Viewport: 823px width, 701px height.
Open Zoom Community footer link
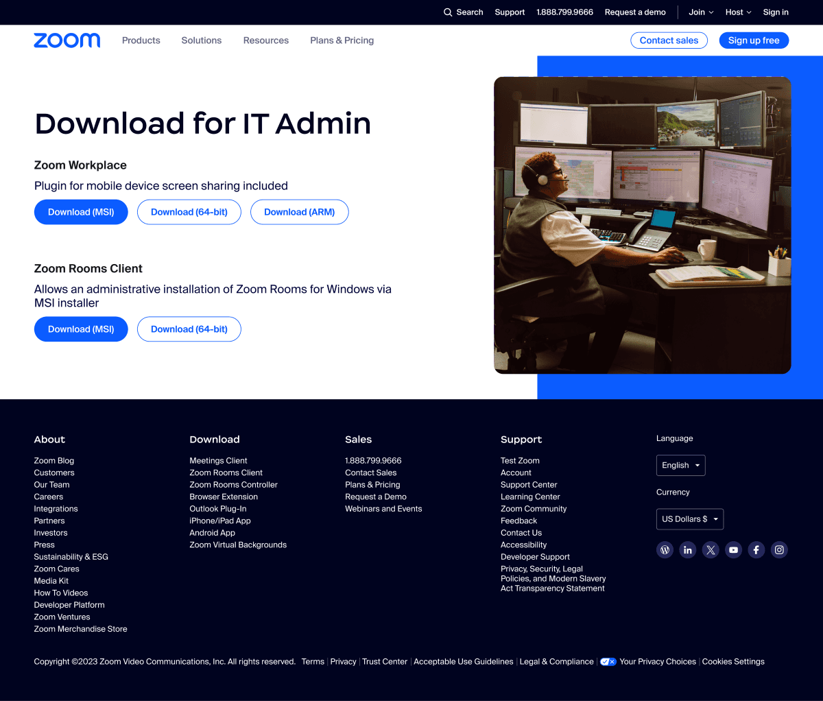coord(534,509)
